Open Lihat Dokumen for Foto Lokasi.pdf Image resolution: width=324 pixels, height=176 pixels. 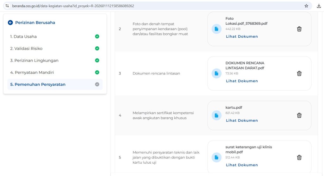pyautogui.click(x=242, y=36)
